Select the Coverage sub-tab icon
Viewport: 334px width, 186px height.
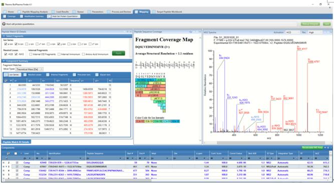coord(5,16)
